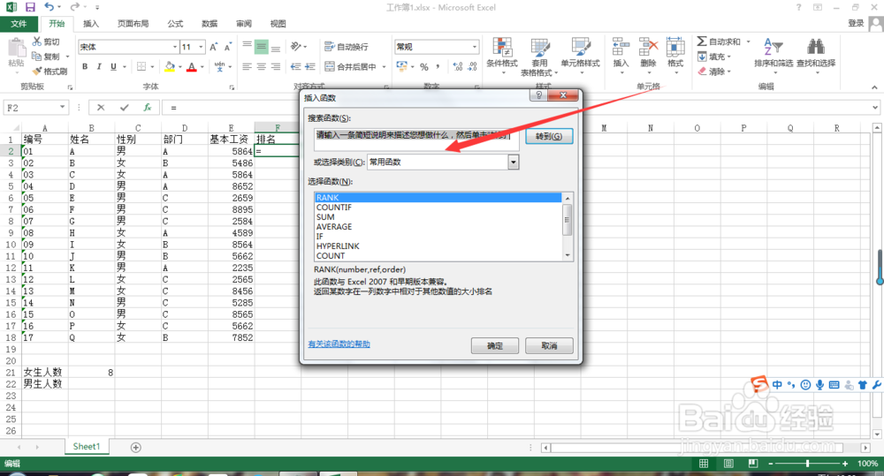This screenshot has height=476, width=884.
Task: Redo the last action
Action: (74, 7)
